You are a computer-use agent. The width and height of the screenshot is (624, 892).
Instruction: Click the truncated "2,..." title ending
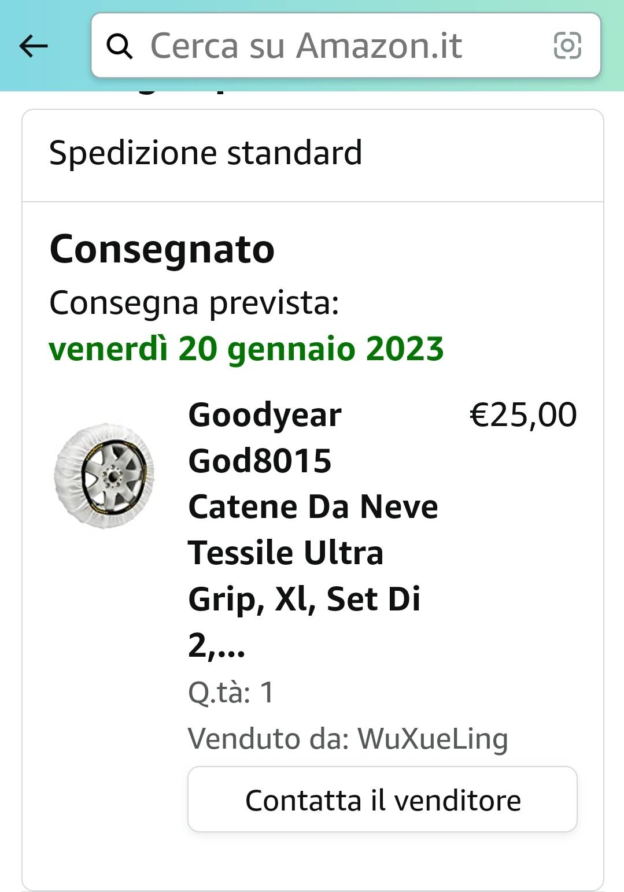coord(217,645)
